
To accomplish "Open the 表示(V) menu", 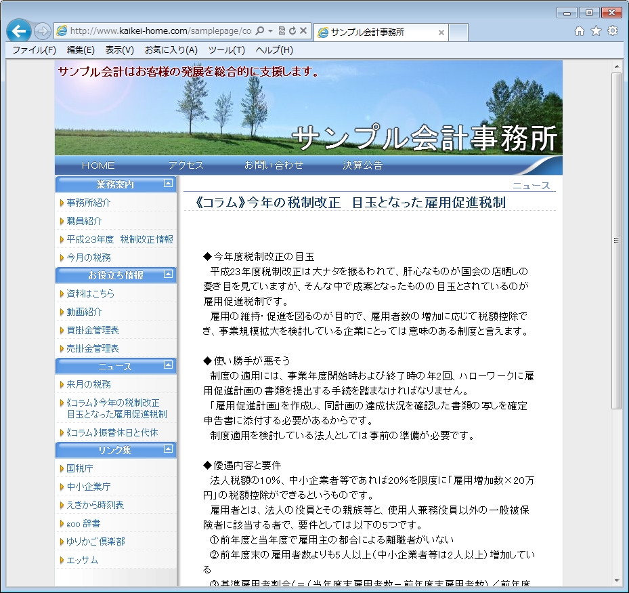I will tap(120, 49).
